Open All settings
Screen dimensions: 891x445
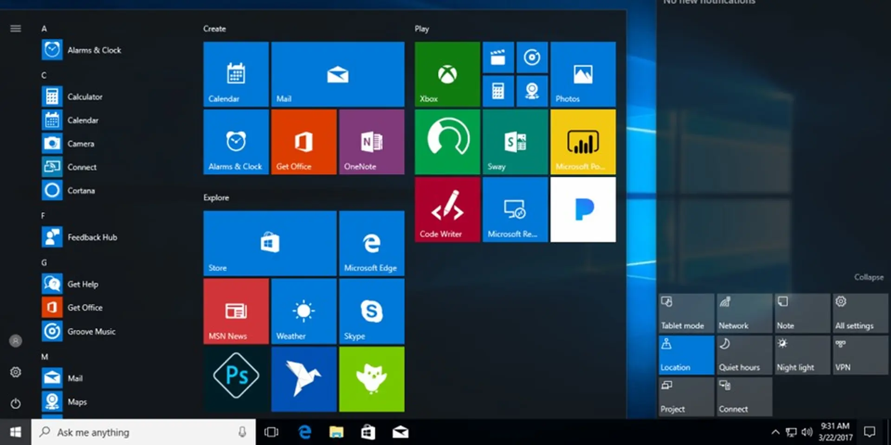[x=859, y=313]
